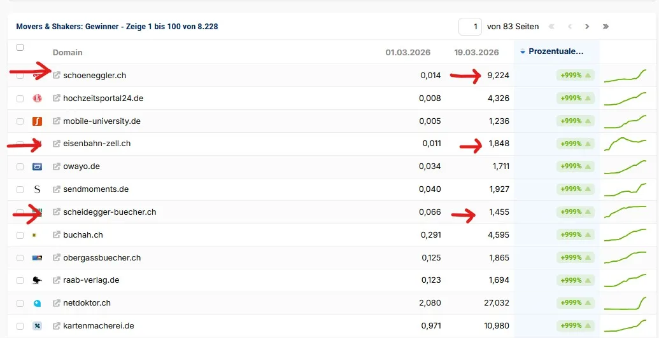Image resolution: width=659 pixels, height=338 pixels.
Task: Check the obergassbuecher.ch row checkbox
Action: [20, 258]
